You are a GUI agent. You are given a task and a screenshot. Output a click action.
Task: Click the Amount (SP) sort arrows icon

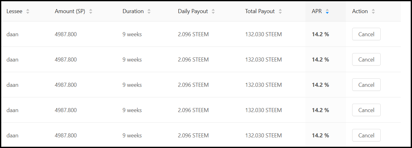[91, 12]
